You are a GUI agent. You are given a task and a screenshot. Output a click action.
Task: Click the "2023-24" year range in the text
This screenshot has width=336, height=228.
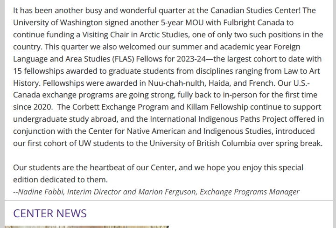(191, 59)
